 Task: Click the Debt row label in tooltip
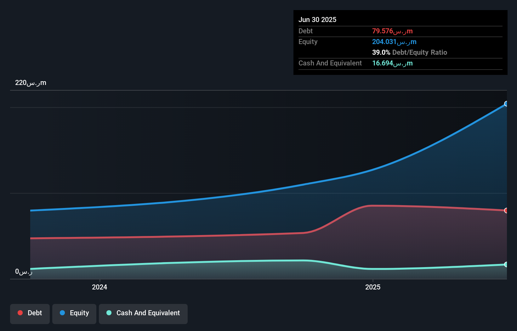[x=305, y=31]
